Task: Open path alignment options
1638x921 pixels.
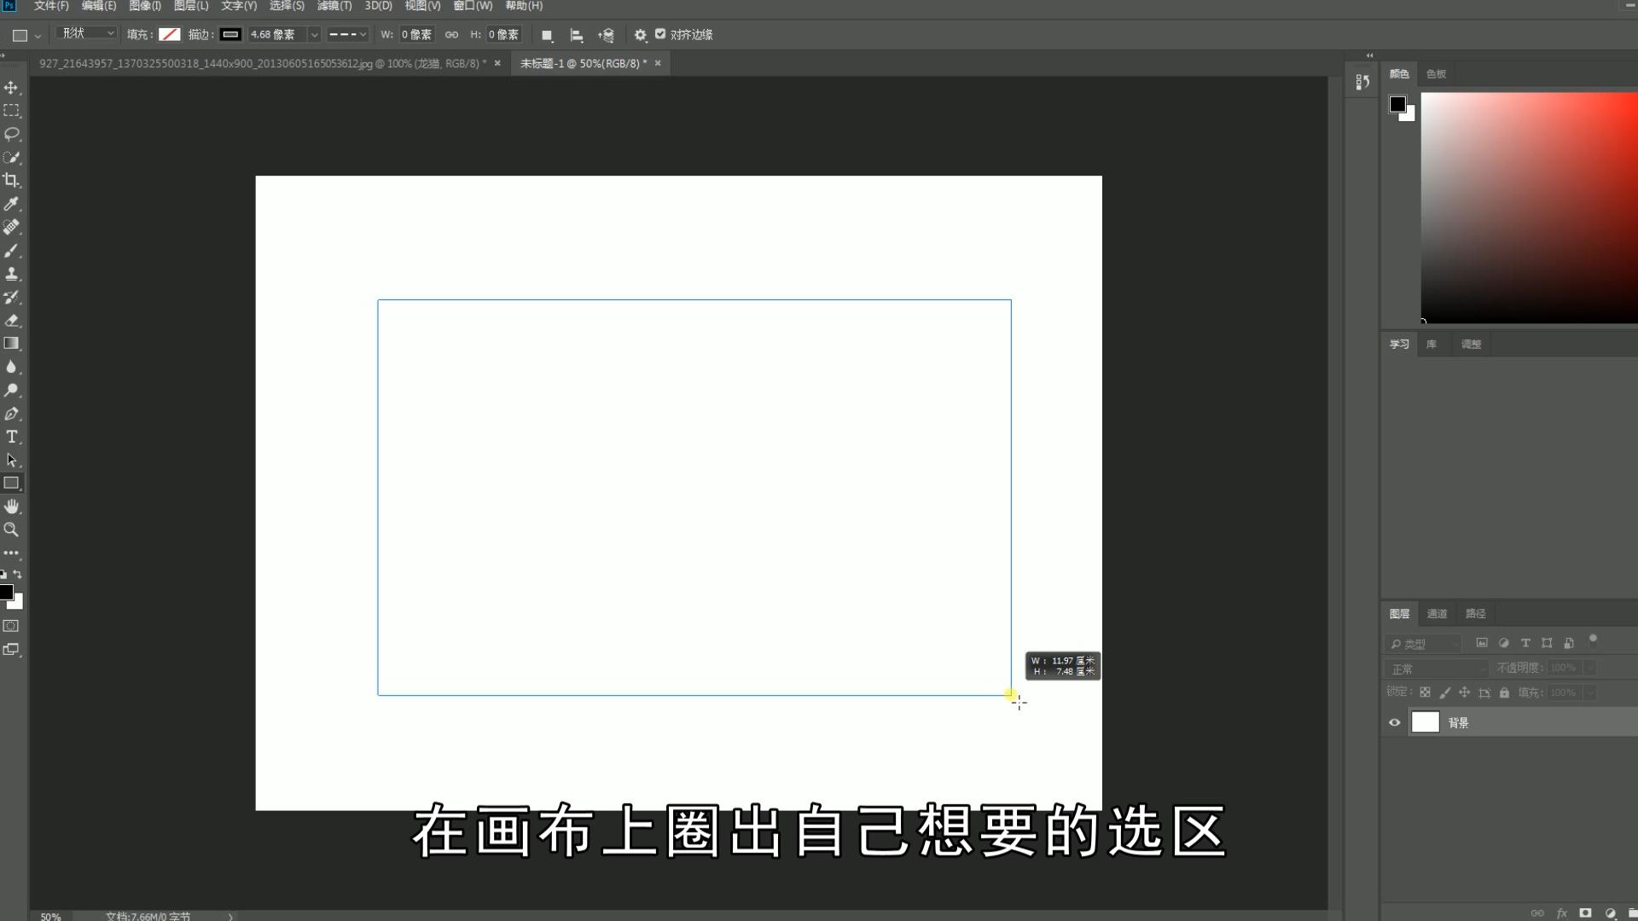Action: tap(577, 35)
